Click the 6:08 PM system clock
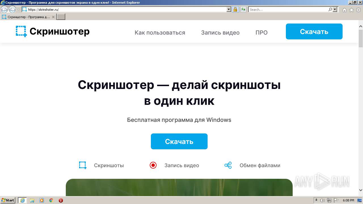 click(348, 200)
